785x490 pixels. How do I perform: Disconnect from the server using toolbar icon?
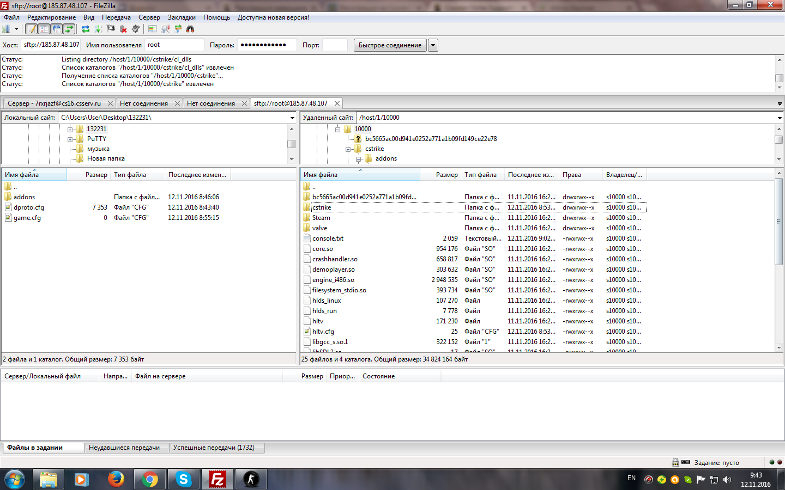123,29
